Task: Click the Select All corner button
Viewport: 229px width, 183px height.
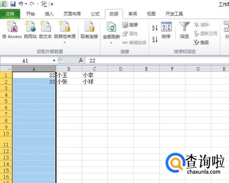Action: 6,69
